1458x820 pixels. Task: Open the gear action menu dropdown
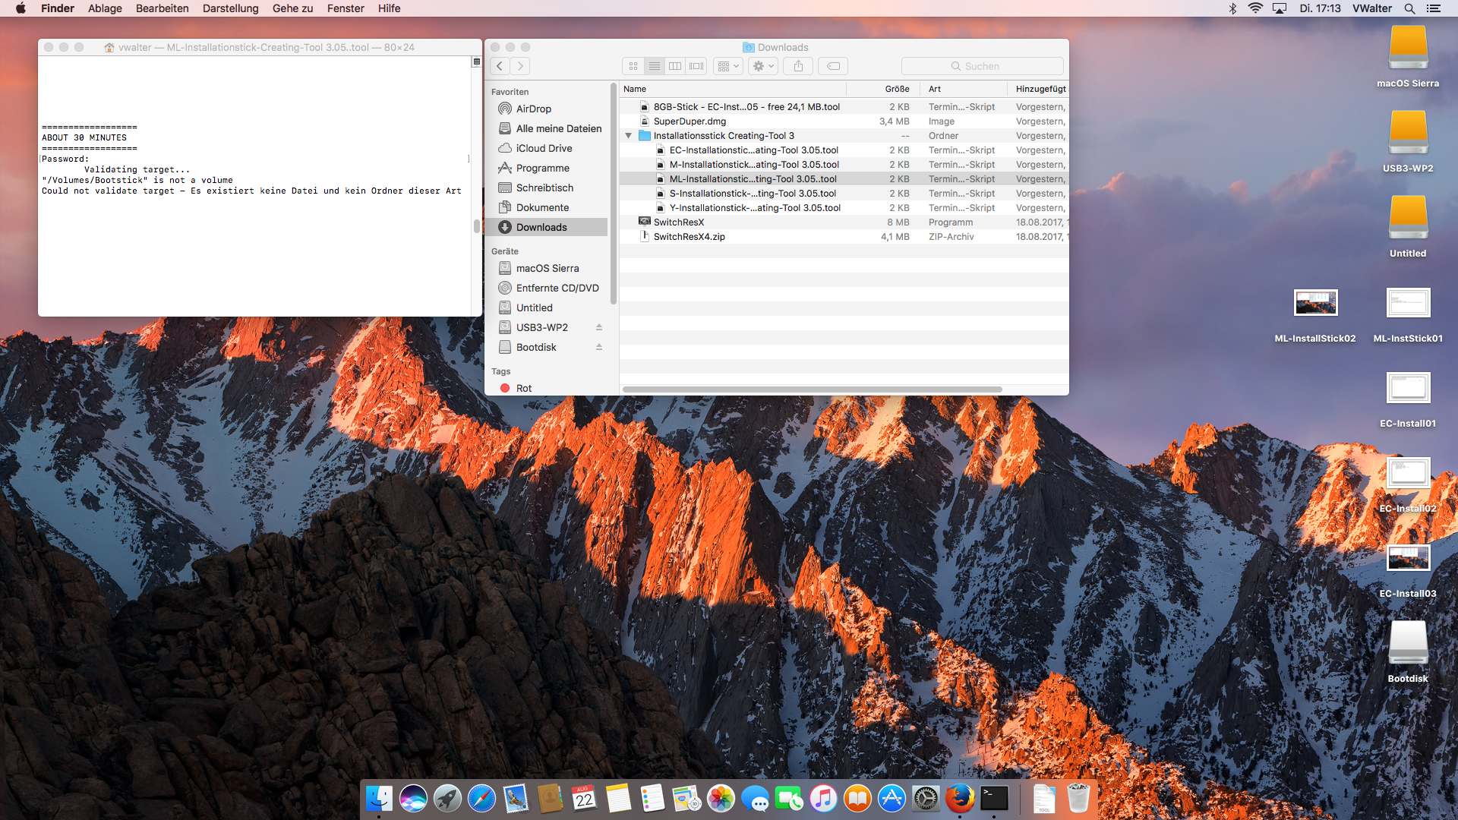pos(763,66)
